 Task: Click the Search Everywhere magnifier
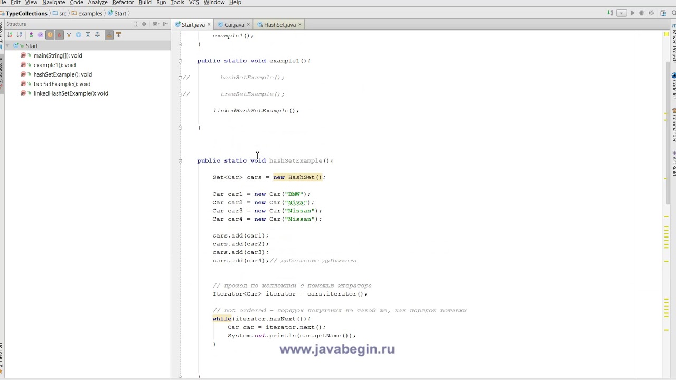(673, 13)
